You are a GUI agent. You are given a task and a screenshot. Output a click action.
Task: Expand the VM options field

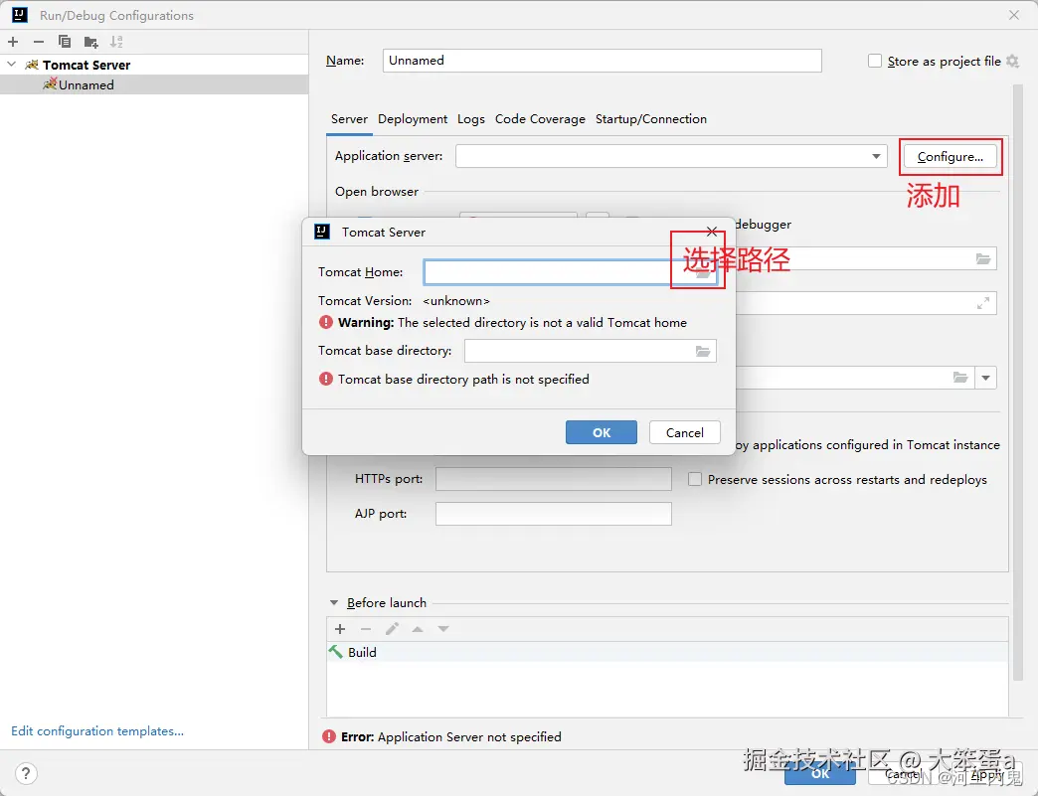[983, 303]
